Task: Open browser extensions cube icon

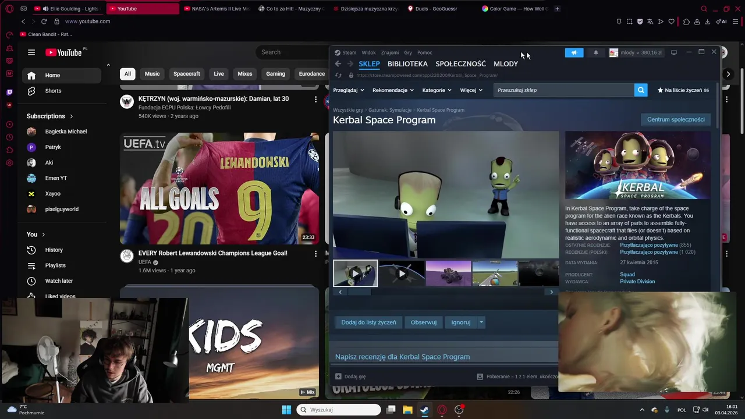Action: pos(687,22)
